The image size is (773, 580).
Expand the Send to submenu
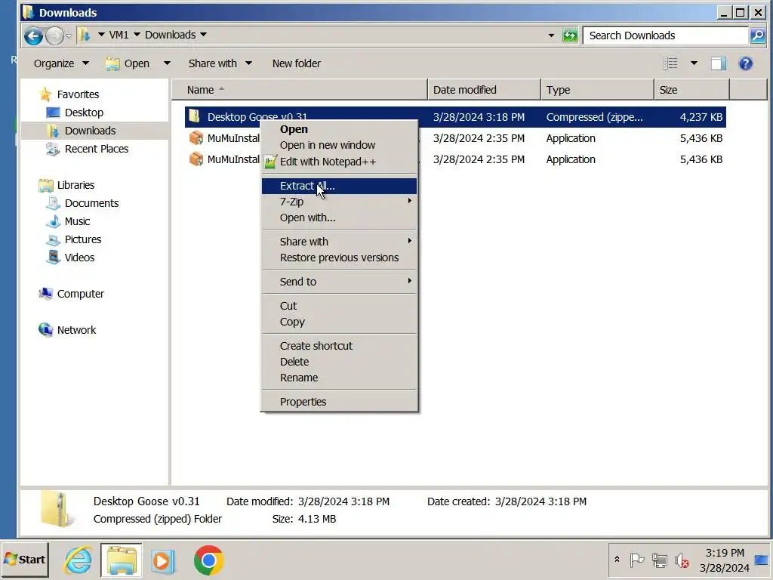click(x=339, y=282)
